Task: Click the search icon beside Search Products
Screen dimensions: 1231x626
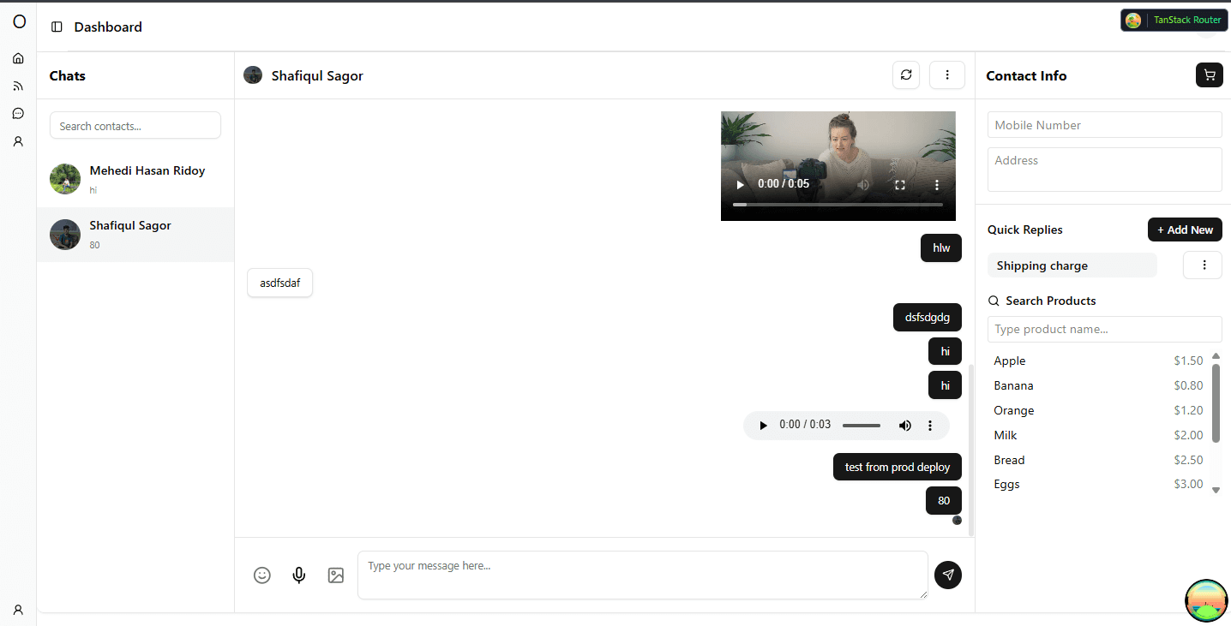Action: pyautogui.click(x=994, y=301)
